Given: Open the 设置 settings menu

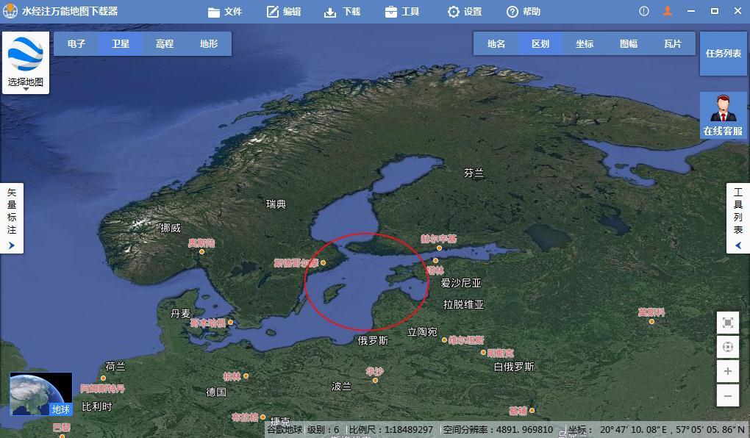Looking at the screenshot, I should pyautogui.click(x=465, y=12).
